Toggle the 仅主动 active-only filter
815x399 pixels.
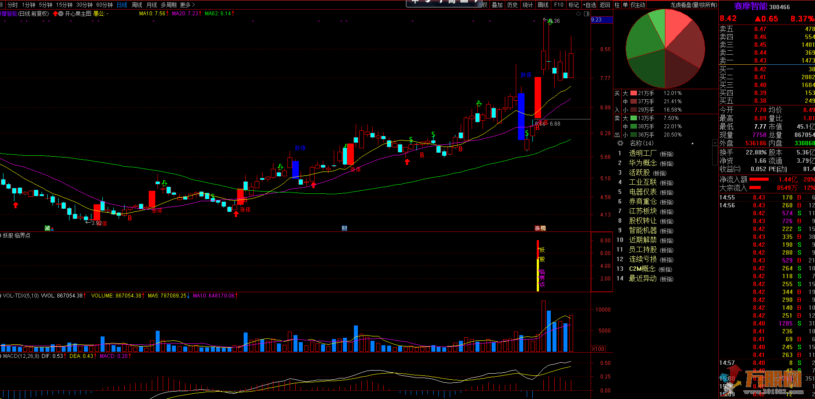tap(638, 5)
